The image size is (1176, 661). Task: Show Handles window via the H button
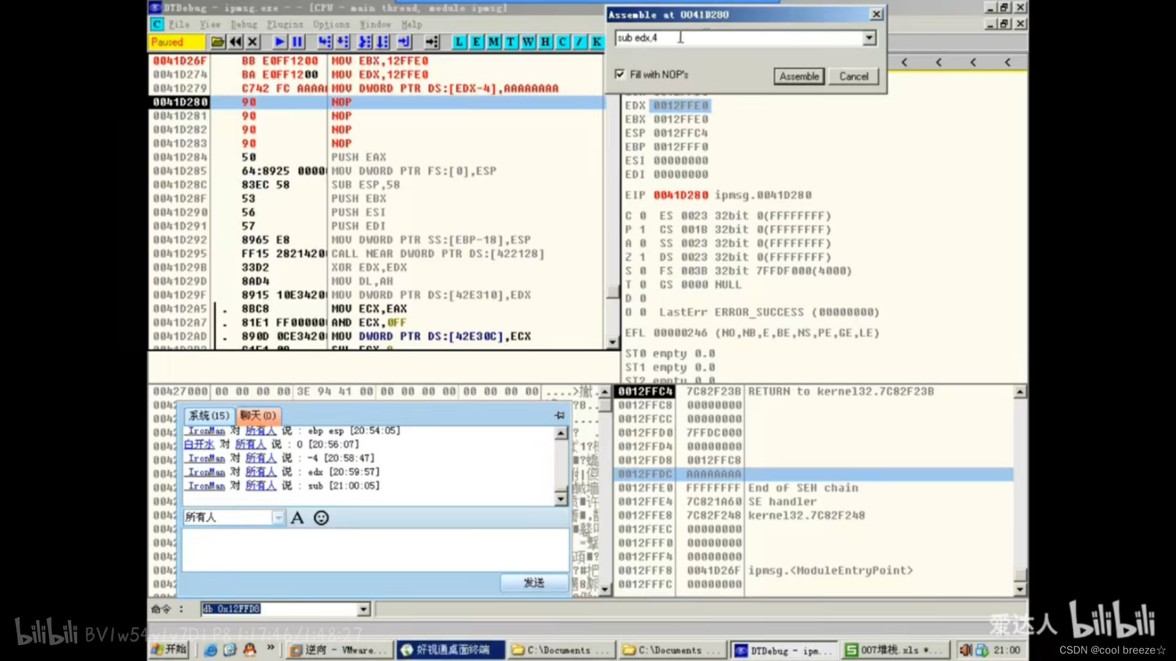point(545,42)
